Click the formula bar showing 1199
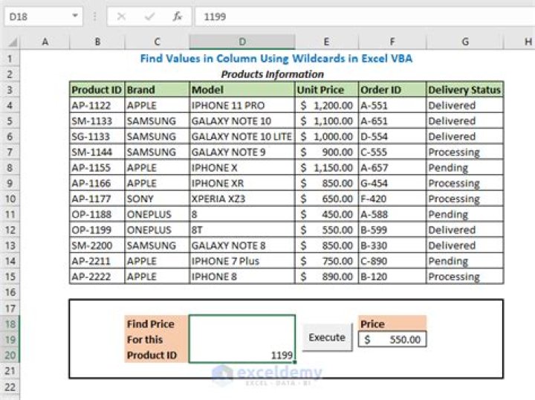Viewport: 535px width, 400px height. pyautogui.click(x=365, y=16)
